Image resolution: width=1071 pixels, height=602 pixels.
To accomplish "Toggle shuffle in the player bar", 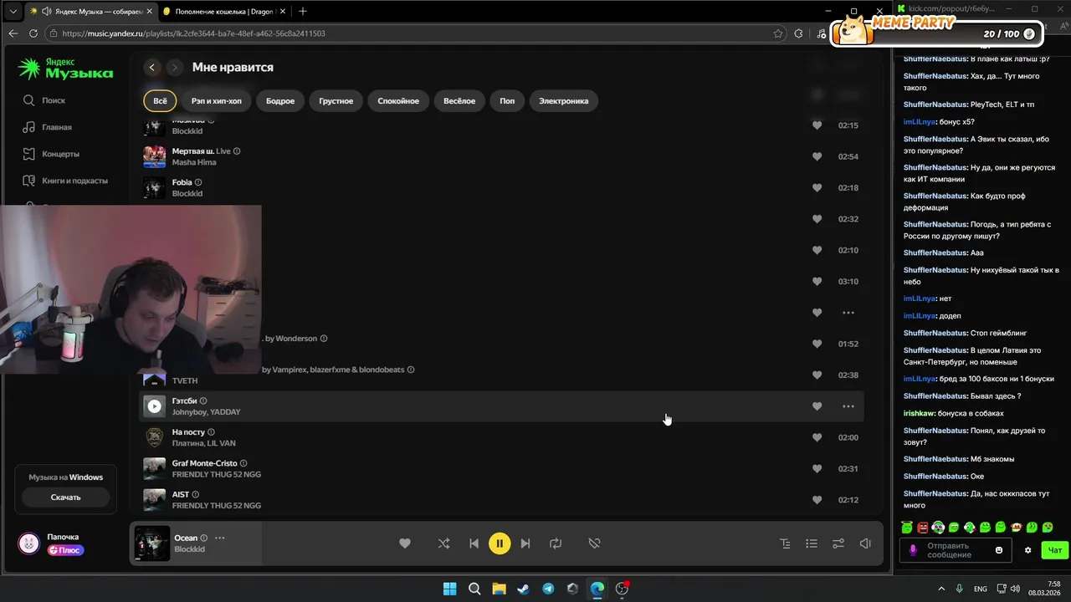I will [443, 543].
